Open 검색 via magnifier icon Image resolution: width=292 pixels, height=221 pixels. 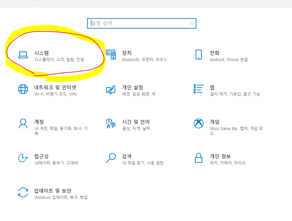point(111,158)
